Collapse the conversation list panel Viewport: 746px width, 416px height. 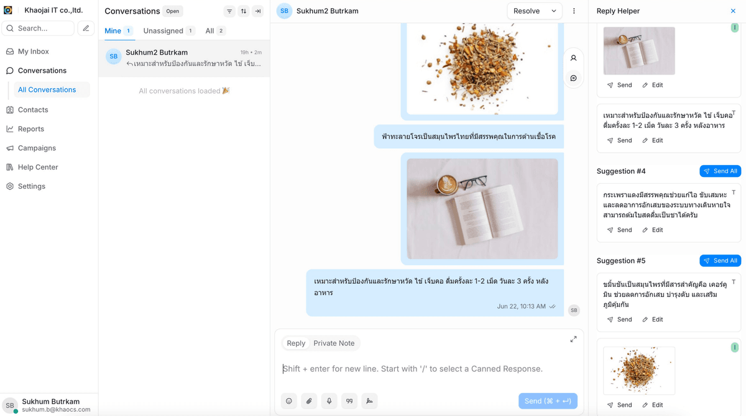coord(258,11)
